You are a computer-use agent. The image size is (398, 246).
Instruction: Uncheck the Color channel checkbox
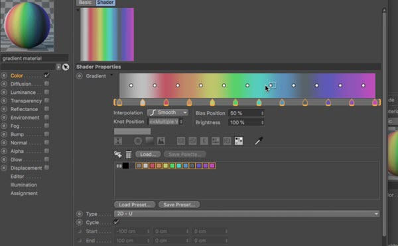(46, 75)
